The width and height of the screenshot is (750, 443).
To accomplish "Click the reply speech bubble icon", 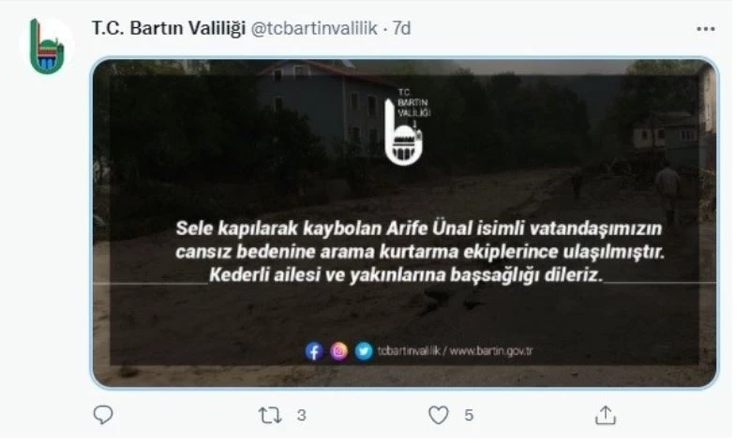I will 103,415.
